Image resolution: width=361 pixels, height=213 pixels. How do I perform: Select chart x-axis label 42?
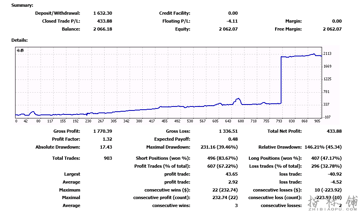(x=25, y=121)
